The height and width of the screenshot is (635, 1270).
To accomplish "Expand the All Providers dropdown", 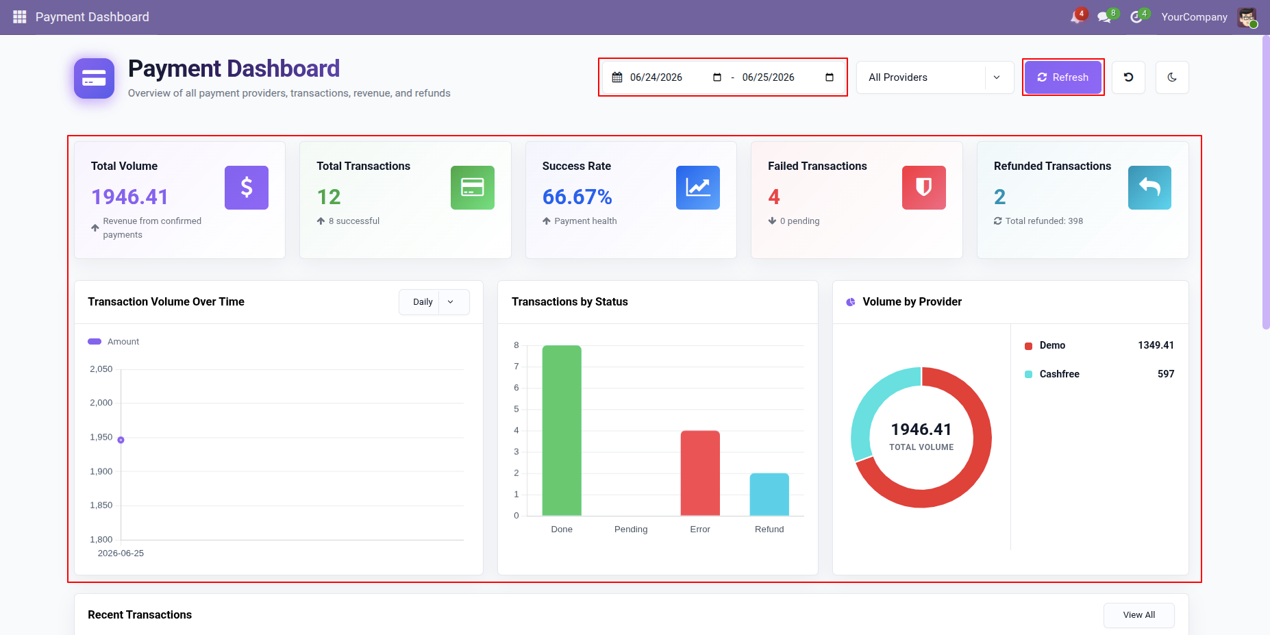I will [x=935, y=77].
